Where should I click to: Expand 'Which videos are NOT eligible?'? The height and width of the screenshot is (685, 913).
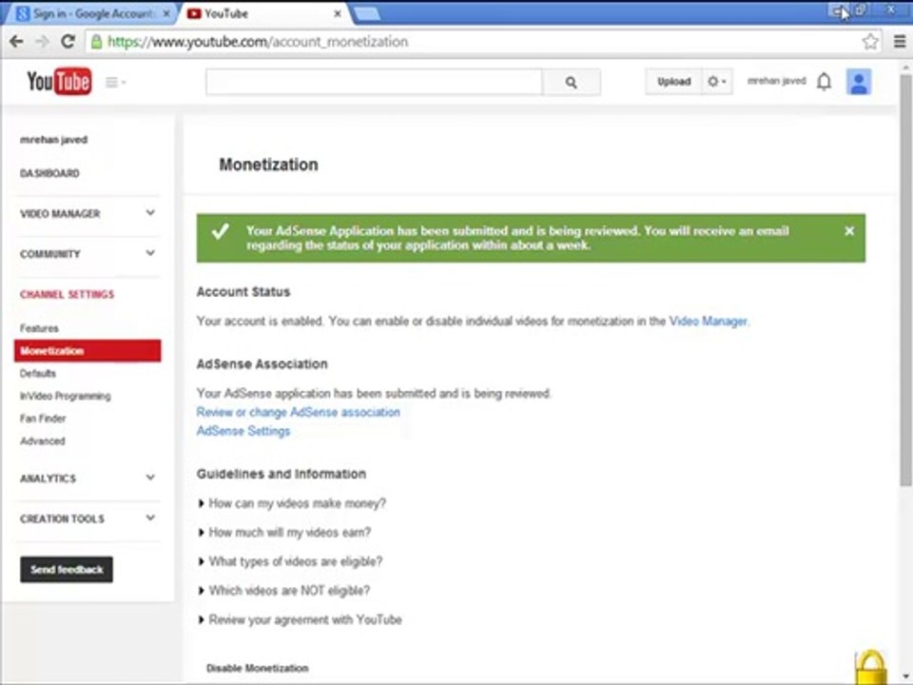(x=284, y=591)
